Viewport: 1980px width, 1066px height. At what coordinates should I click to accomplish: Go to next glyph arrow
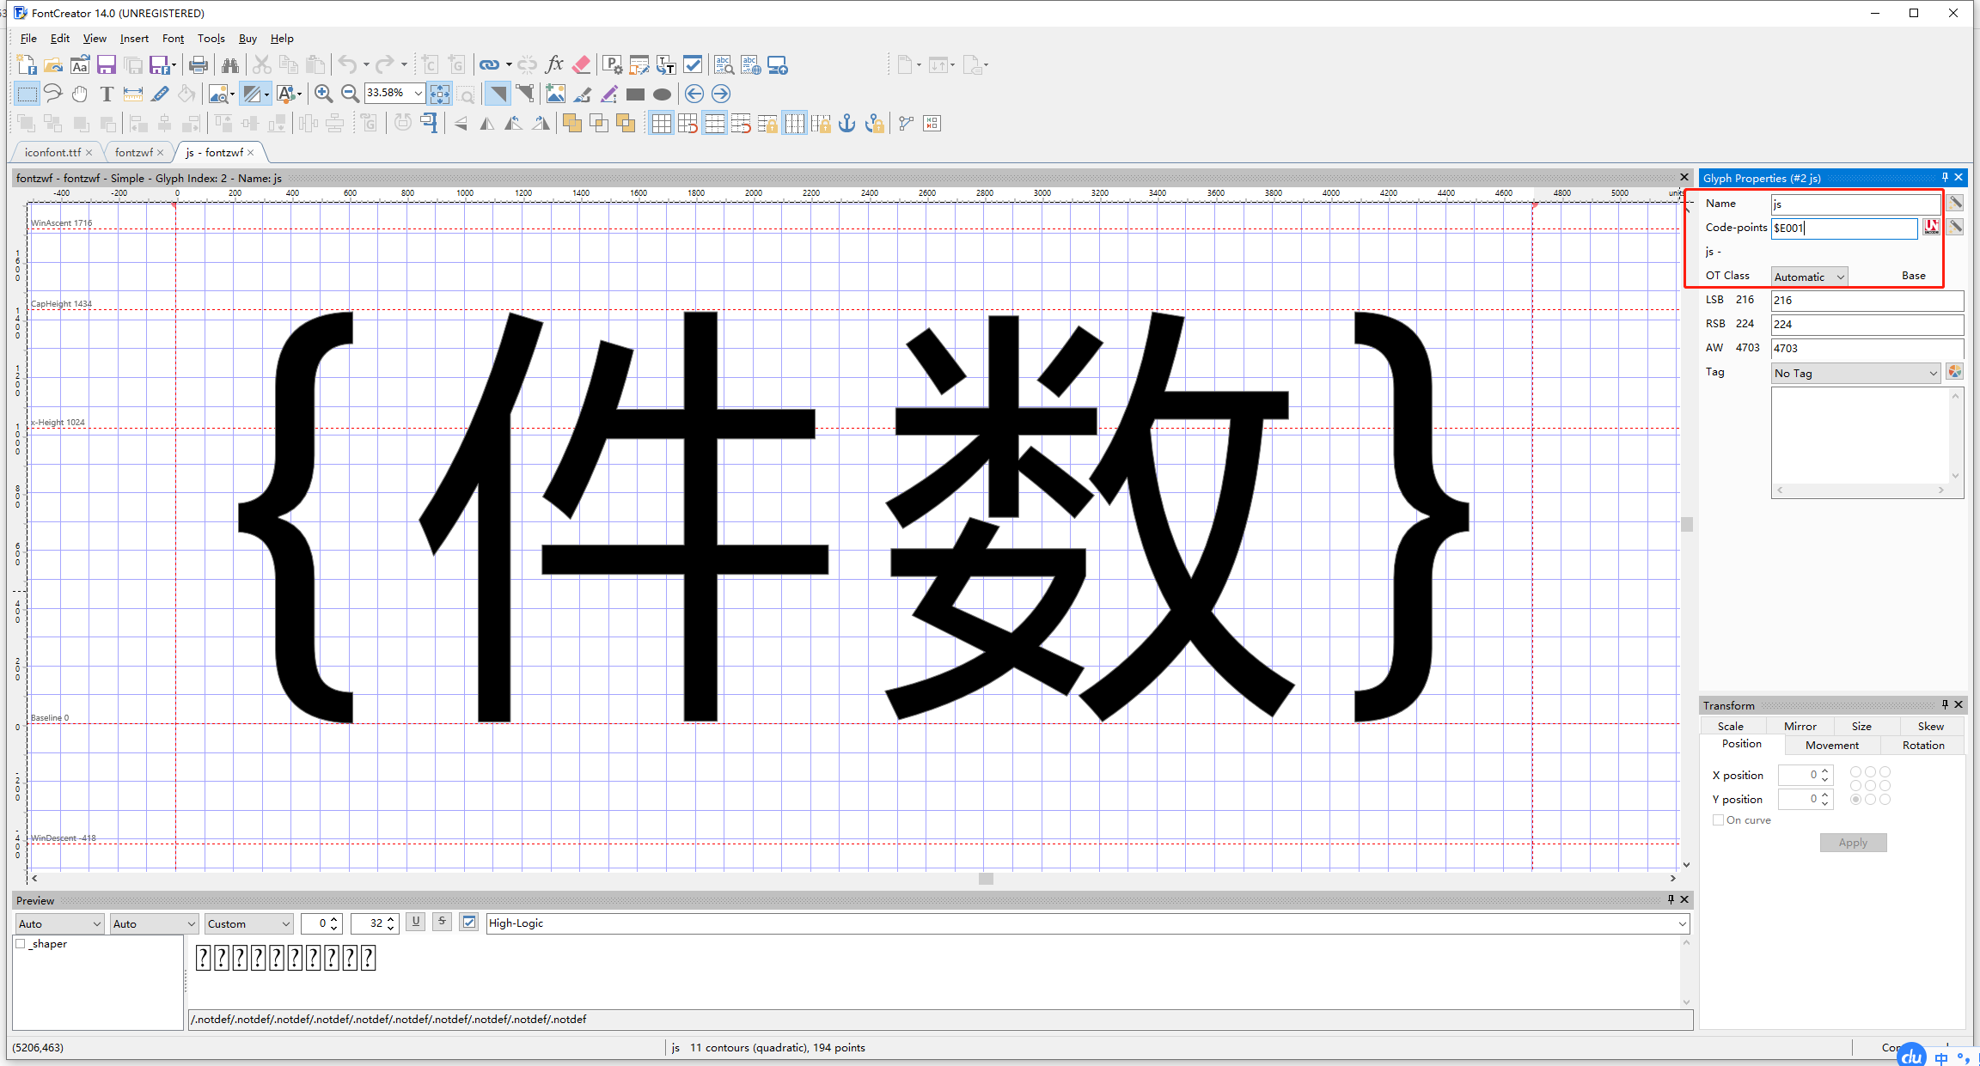[x=721, y=94]
